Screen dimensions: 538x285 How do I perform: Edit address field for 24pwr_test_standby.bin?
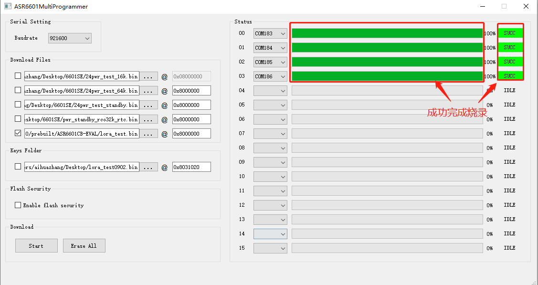coord(191,105)
